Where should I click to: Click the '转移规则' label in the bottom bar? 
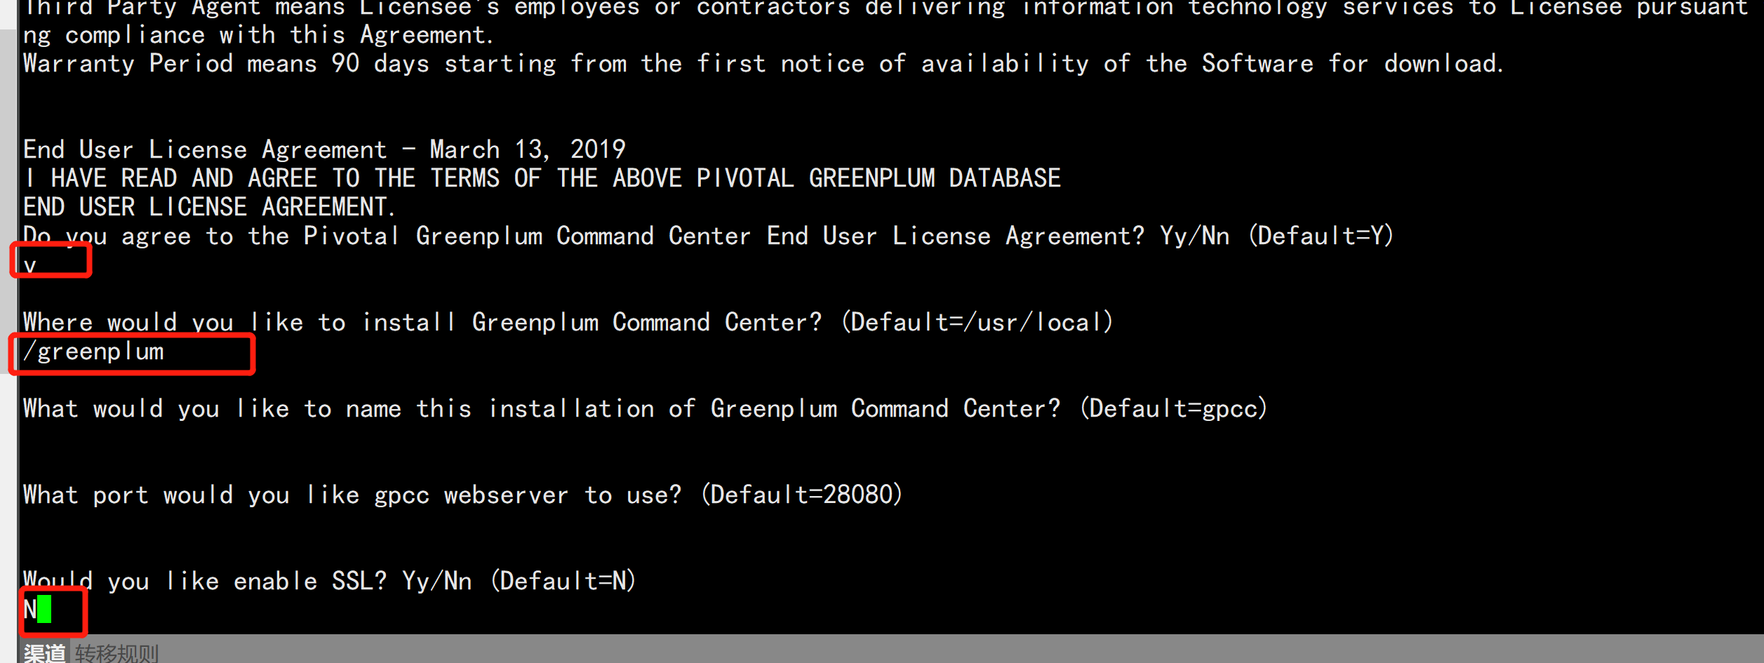click(117, 653)
